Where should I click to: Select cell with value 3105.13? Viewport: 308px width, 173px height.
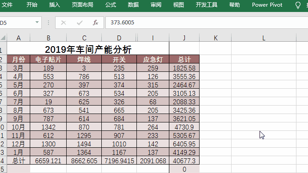(184, 93)
